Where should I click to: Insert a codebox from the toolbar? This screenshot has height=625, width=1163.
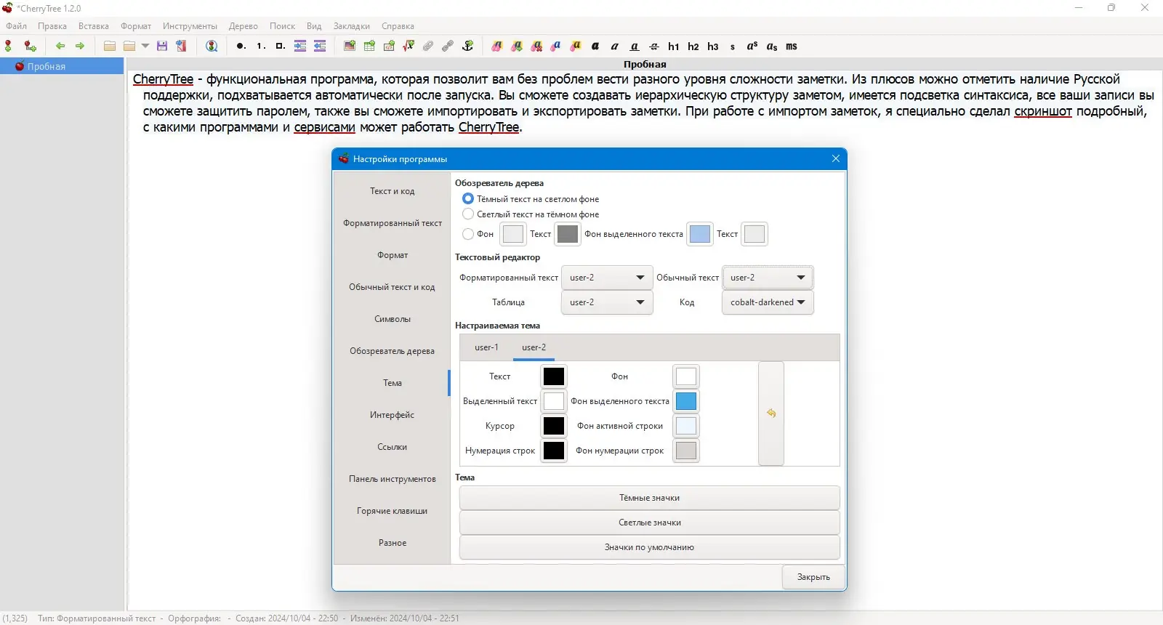(389, 46)
